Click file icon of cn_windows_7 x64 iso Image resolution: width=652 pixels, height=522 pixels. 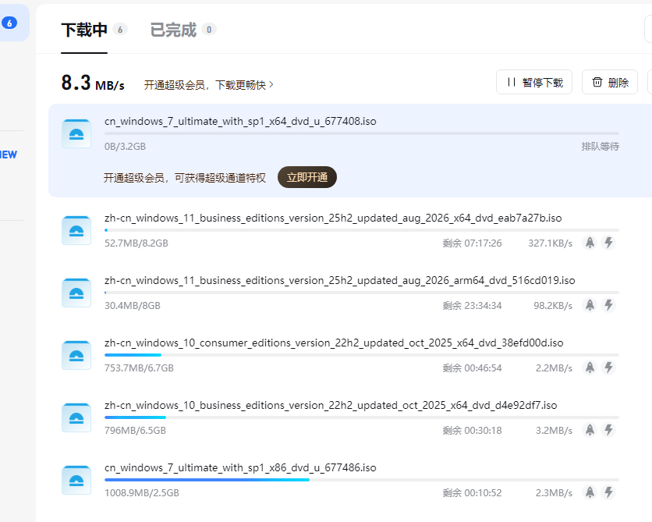(x=76, y=133)
